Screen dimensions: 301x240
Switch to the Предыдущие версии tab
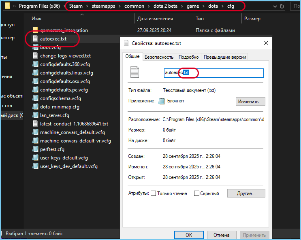[225, 57]
